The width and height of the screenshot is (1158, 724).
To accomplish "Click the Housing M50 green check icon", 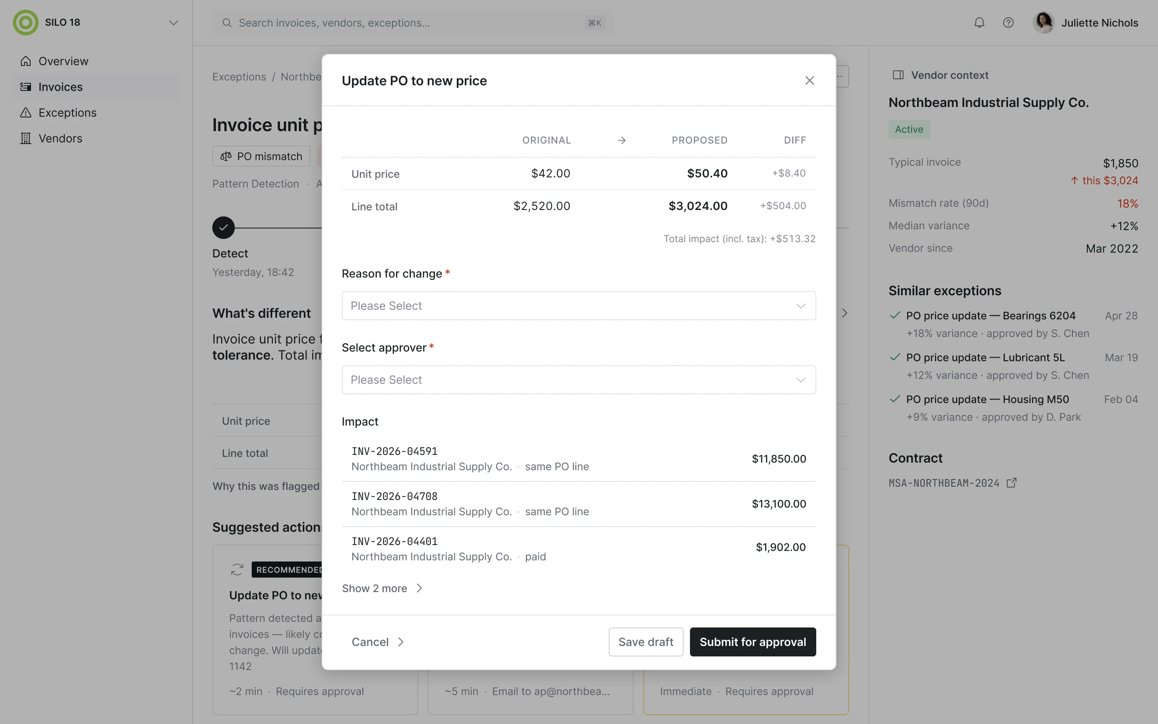I will click(895, 399).
